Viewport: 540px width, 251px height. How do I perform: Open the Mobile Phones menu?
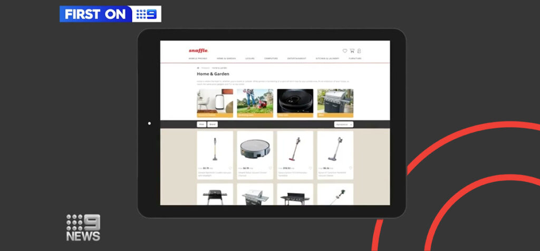click(x=198, y=59)
